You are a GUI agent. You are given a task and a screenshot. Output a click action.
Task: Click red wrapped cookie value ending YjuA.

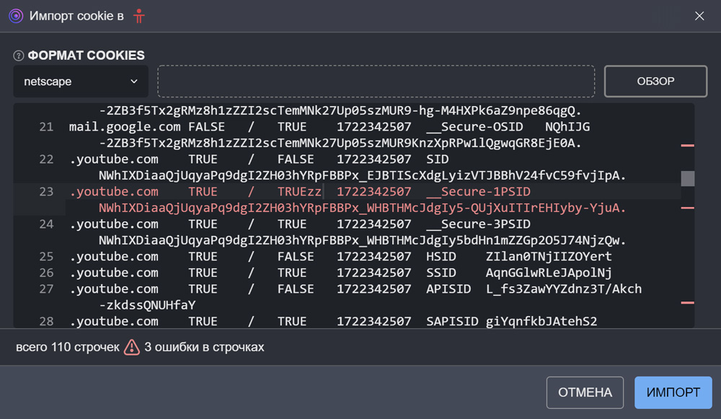(363, 208)
